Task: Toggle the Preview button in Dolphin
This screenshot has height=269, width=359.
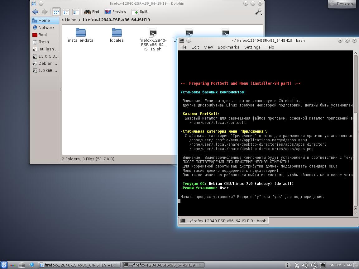Action: point(115,12)
